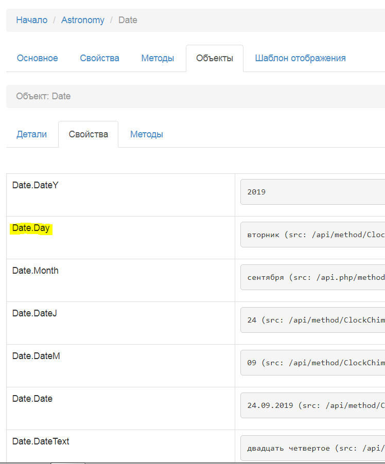The image size is (385, 464).
Task: Click the Начало breadcrumb link
Action: pos(31,20)
